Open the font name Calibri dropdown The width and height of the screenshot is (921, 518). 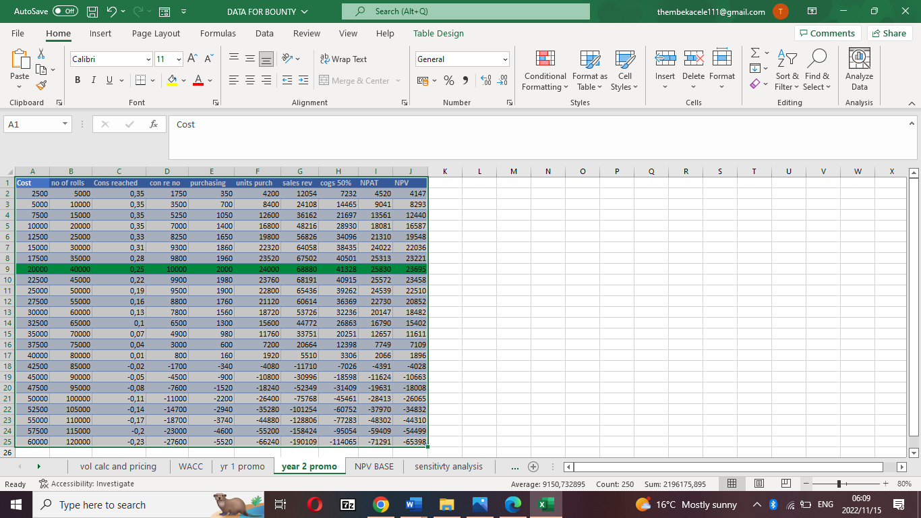(148, 59)
